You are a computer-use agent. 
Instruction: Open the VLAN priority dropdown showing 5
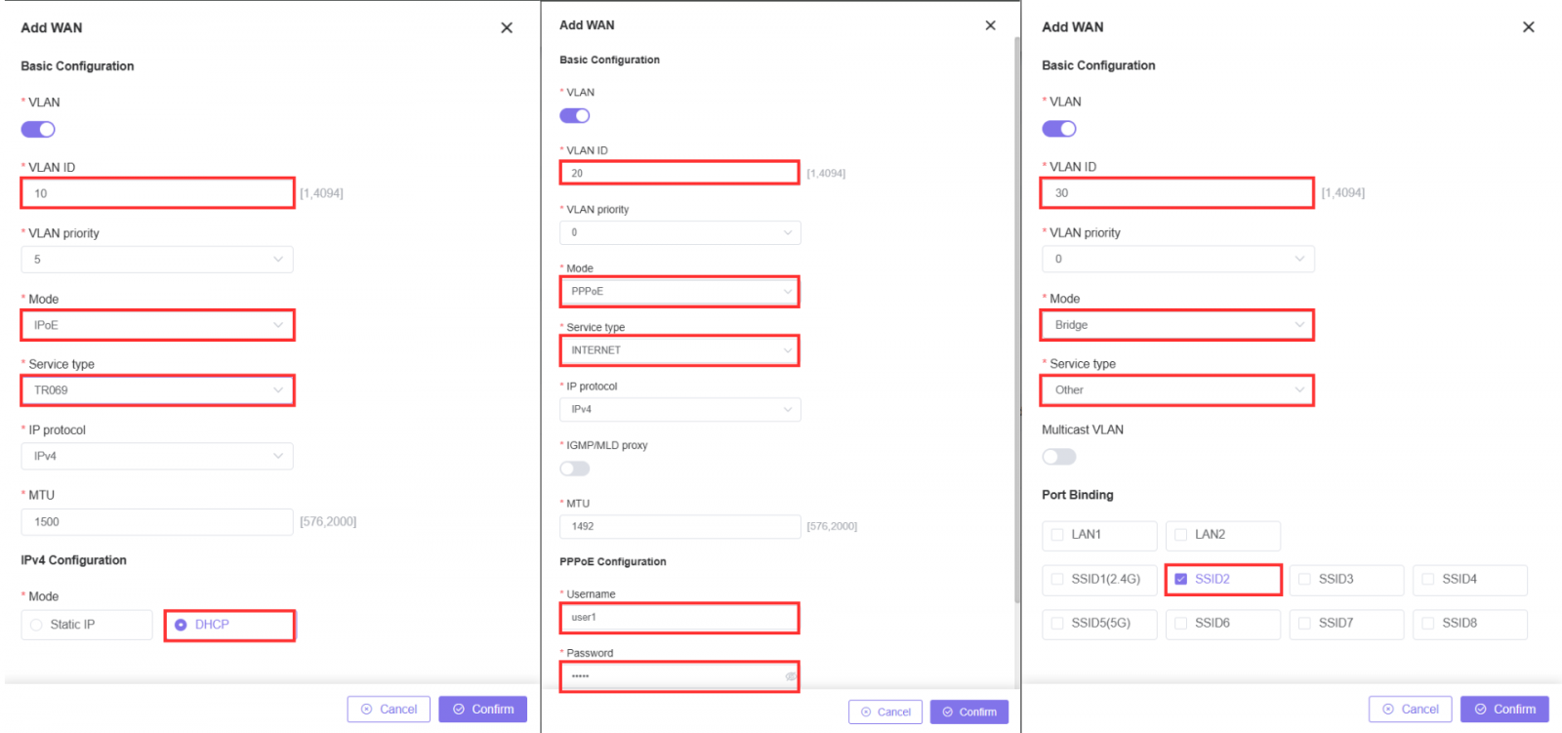coord(157,260)
